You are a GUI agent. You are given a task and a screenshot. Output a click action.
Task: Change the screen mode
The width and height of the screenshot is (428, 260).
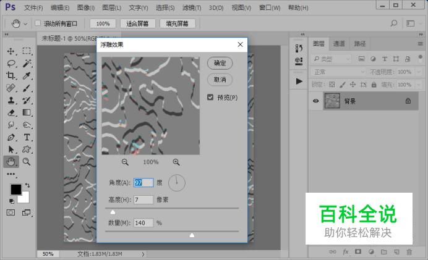pyautogui.click(x=26, y=212)
